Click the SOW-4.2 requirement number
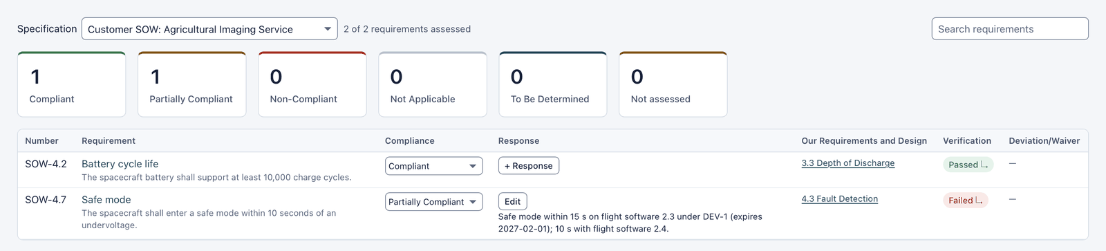This screenshot has height=251, width=1106. click(x=46, y=164)
